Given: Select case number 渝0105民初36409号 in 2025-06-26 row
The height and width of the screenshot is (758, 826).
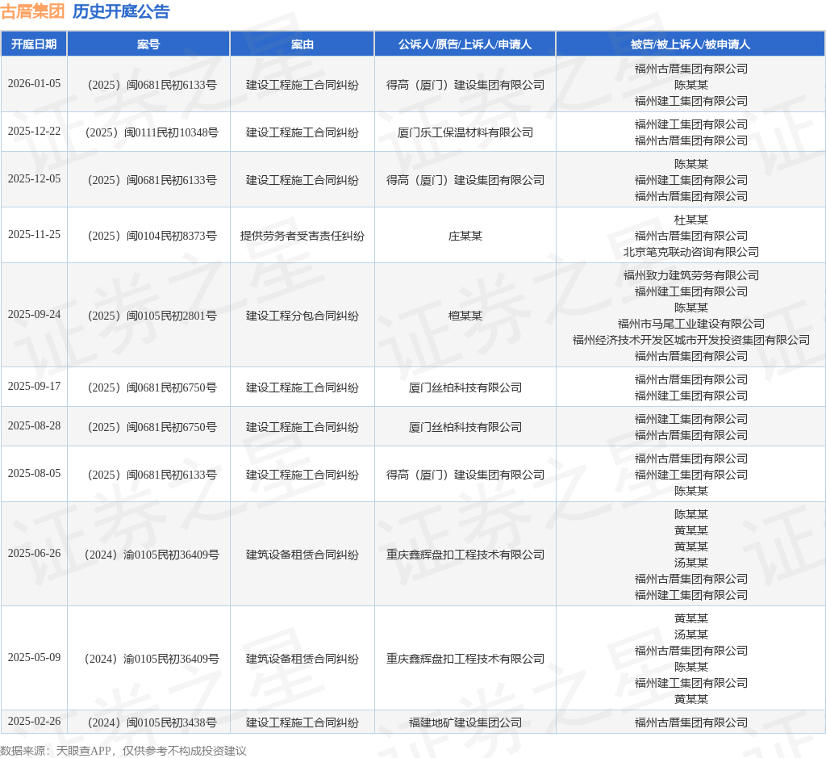Looking at the screenshot, I should (x=152, y=555).
